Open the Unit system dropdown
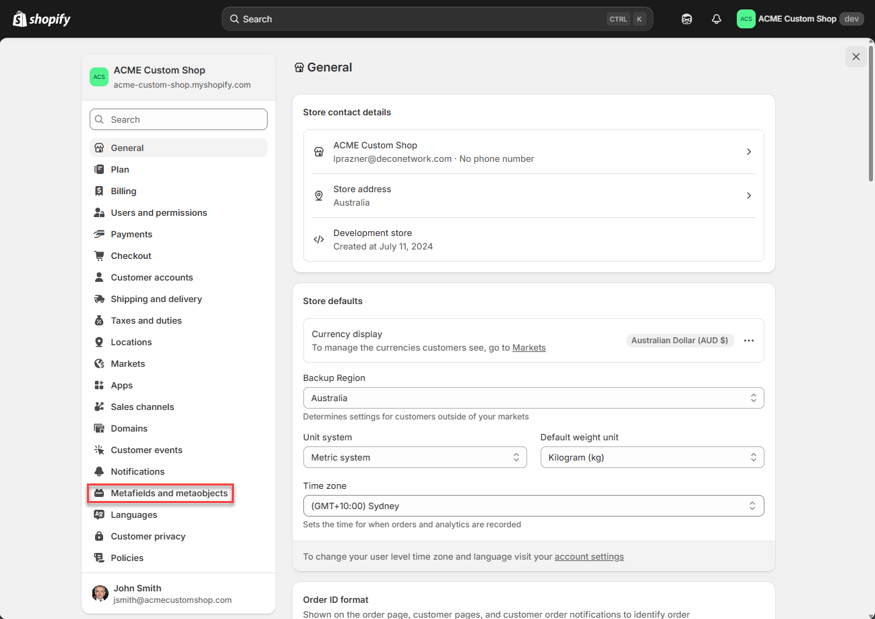Image resolution: width=875 pixels, height=619 pixels. pyautogui.click(x=415, y=457)
